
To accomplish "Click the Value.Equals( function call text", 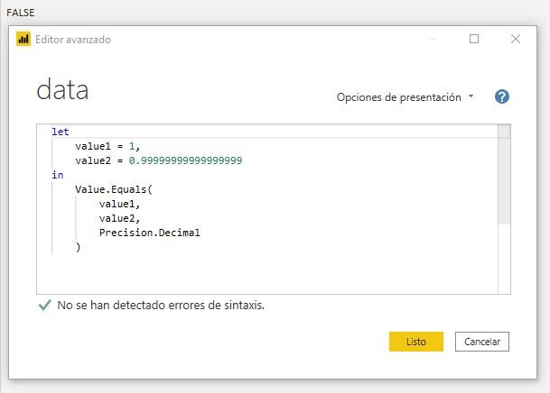I will coord(115,189).
